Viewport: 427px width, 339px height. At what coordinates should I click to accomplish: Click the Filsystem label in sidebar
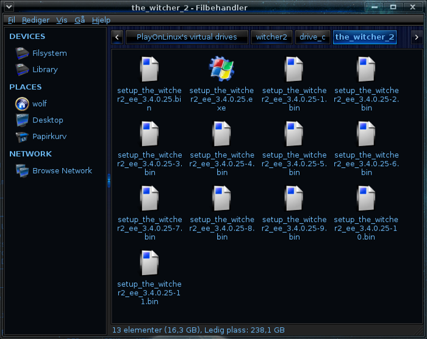[49, 53]
